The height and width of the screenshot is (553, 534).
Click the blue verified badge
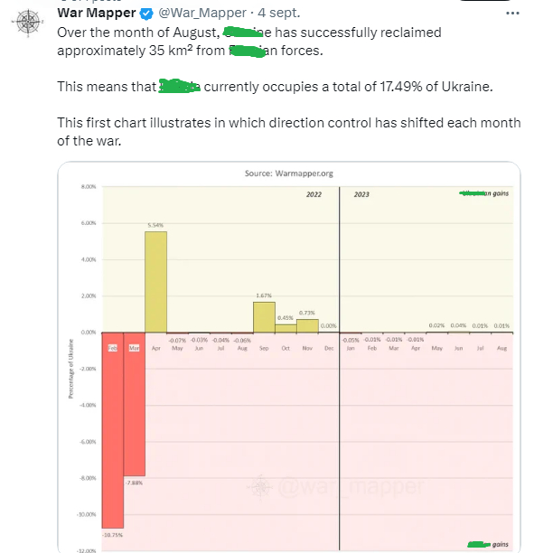tap(146, 14)
